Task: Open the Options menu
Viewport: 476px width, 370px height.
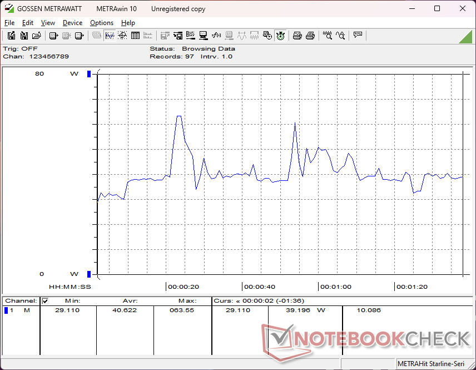Action: click(102, 23)
